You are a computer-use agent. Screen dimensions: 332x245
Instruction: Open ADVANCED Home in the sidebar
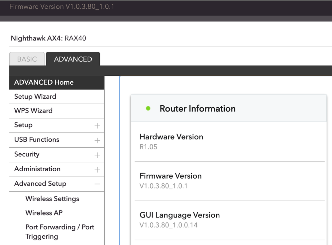click(x=57, y=82)
